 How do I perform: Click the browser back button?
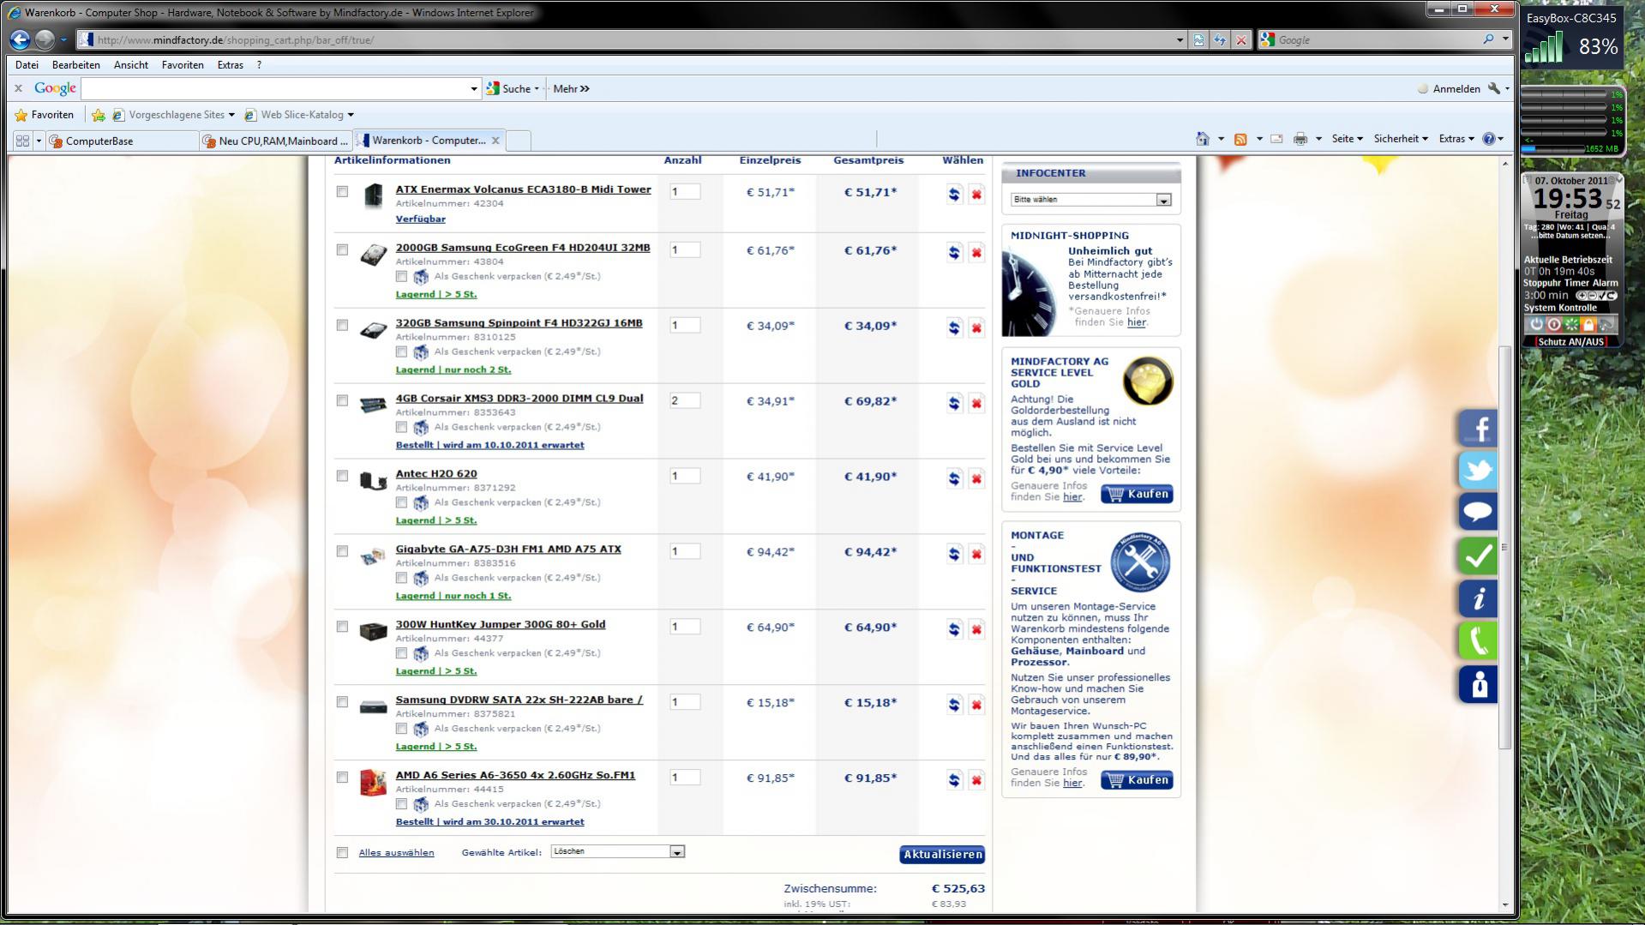pos(20,39)
